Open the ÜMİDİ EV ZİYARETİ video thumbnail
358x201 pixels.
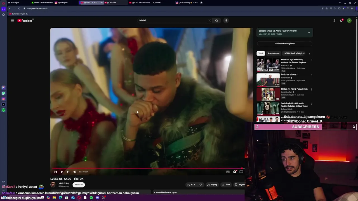(268, 80)
